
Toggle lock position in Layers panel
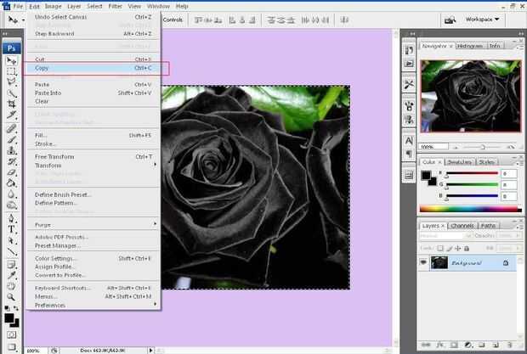458,248
